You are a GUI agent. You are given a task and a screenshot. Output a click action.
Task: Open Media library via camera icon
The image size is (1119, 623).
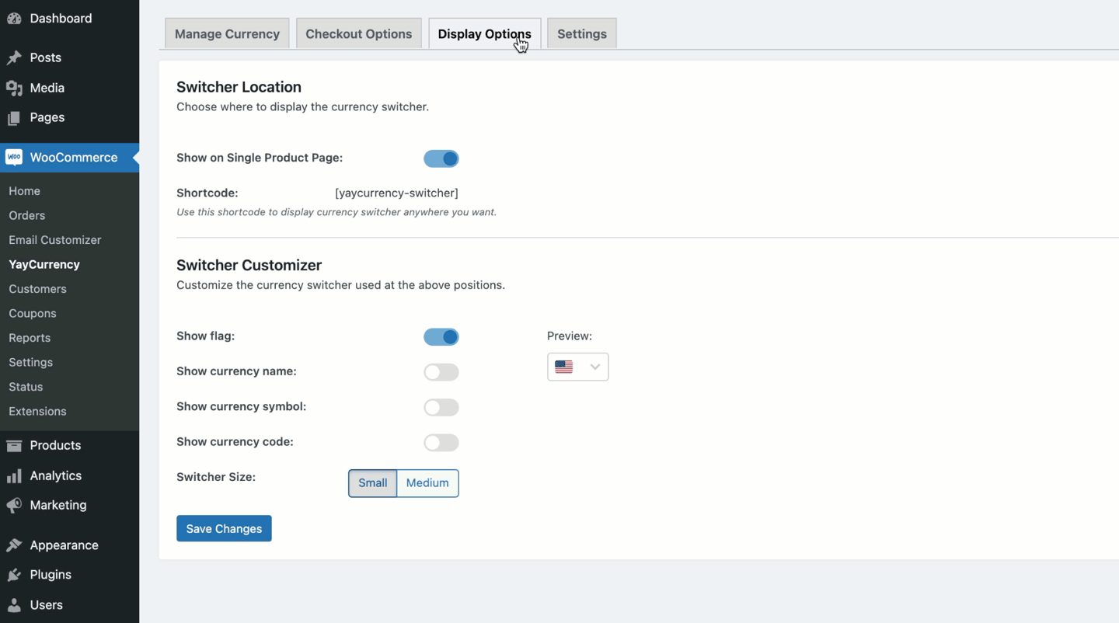click(x=14, y=88)
